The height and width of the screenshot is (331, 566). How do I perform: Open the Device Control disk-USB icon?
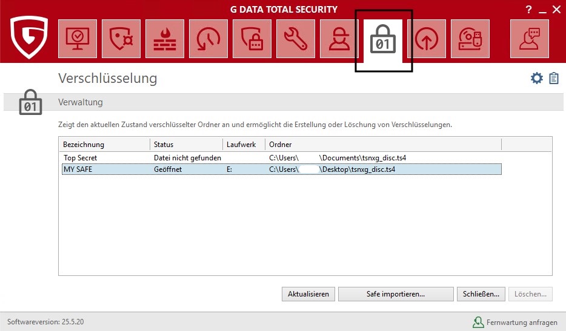pyautogui.click(x=470, y=39)
